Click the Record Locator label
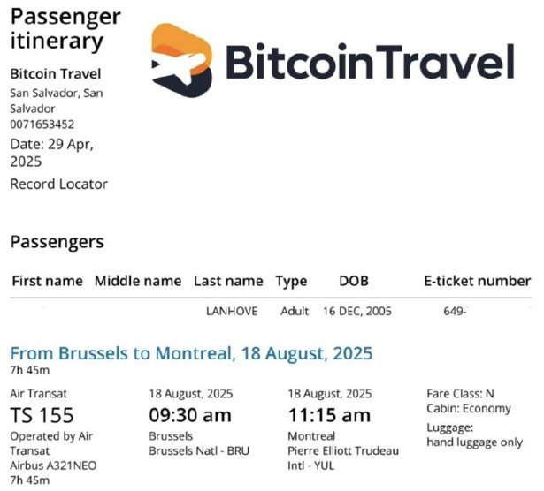Image resolution: width=544 pixels, height=491 pixels. (x=59, y=185)
